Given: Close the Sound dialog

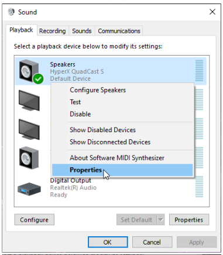Looking at the screenshot, I should [x=212, y=12].
